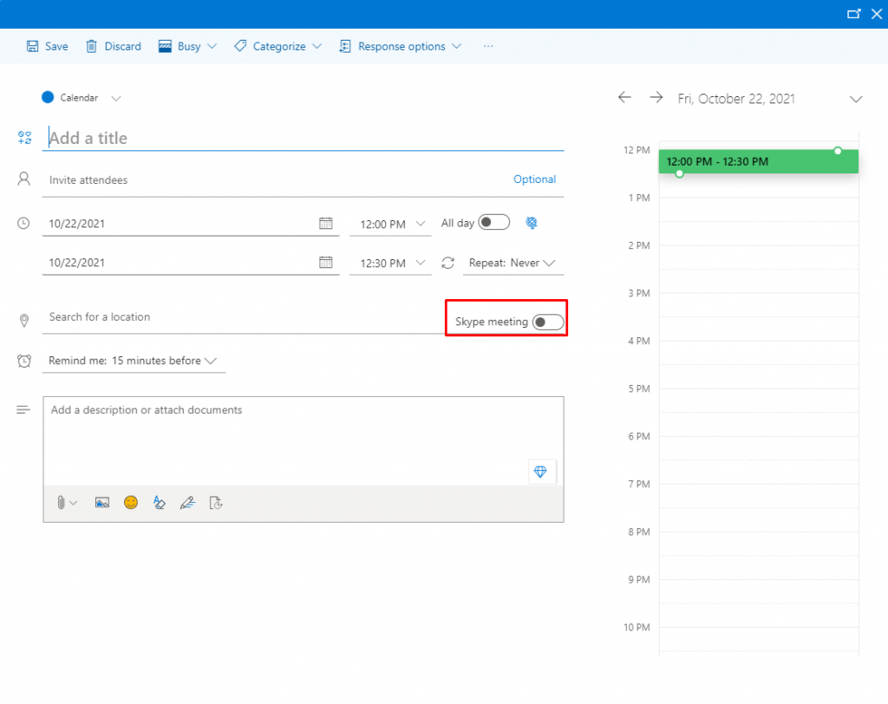Open end date calendar picker icon

pyautogui.click(x=326, y=262)
